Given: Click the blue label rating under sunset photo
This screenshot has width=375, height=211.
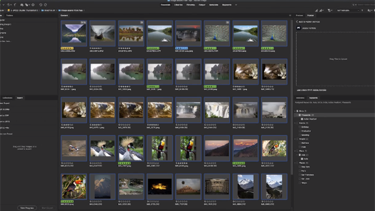Looking at the screenshot, I should click(182, 48).
